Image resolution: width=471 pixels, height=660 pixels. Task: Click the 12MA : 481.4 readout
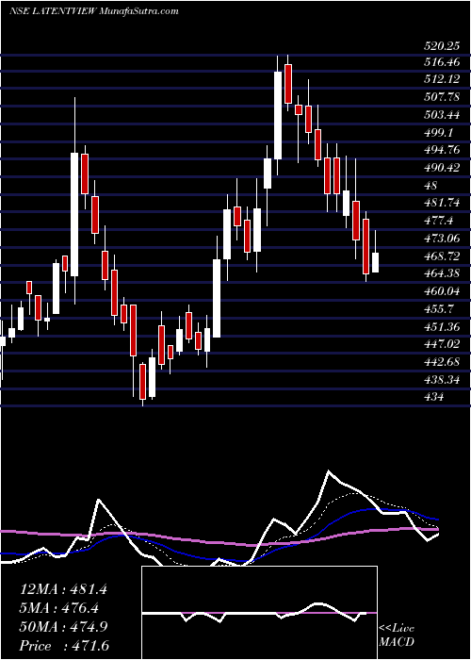(63, 589)
